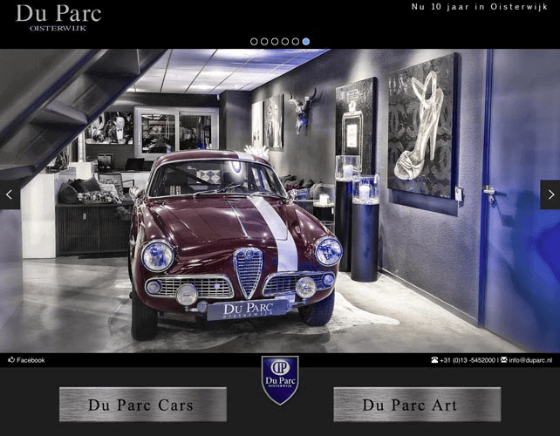Select the third slideshow dot

275,42
